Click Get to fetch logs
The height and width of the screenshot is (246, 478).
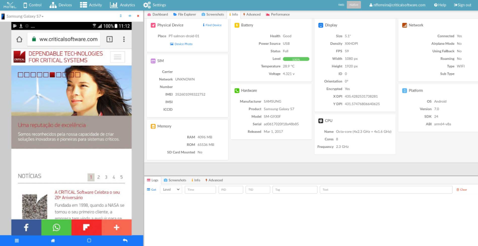(x=151, y=190)
